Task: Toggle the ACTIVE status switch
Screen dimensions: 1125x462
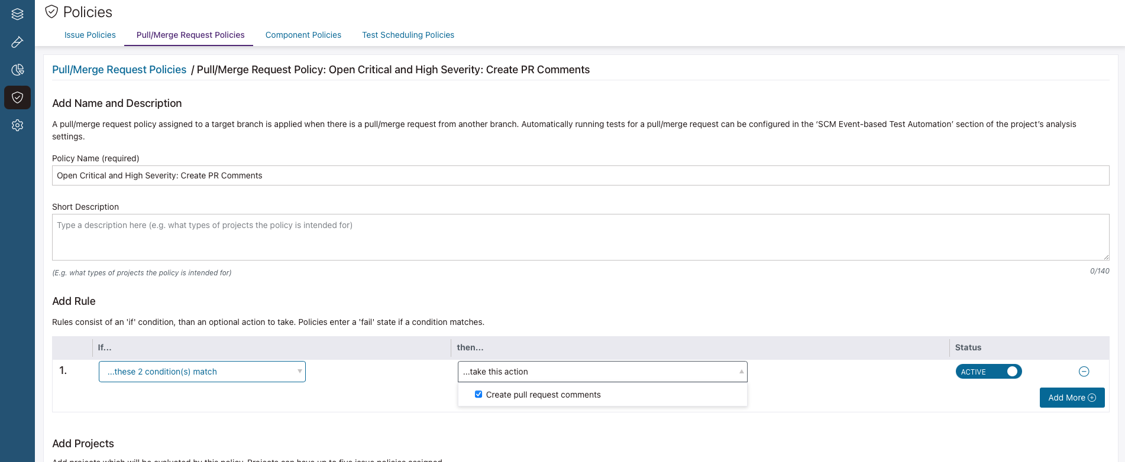Action: 988,372
